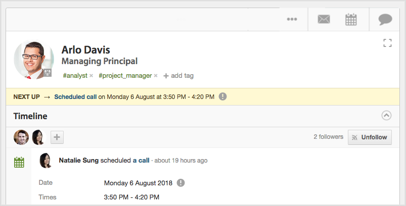Open the Scheduled call link
The width and height of the screenshot is (406, 206).
[x=75, y=96]
